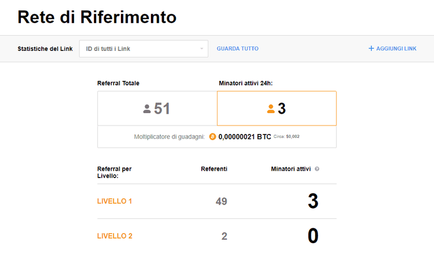This screenshot has width=434, height=268.
Task: Click the LIVELLO 1 active miners value 3
Action: [313, 201]
